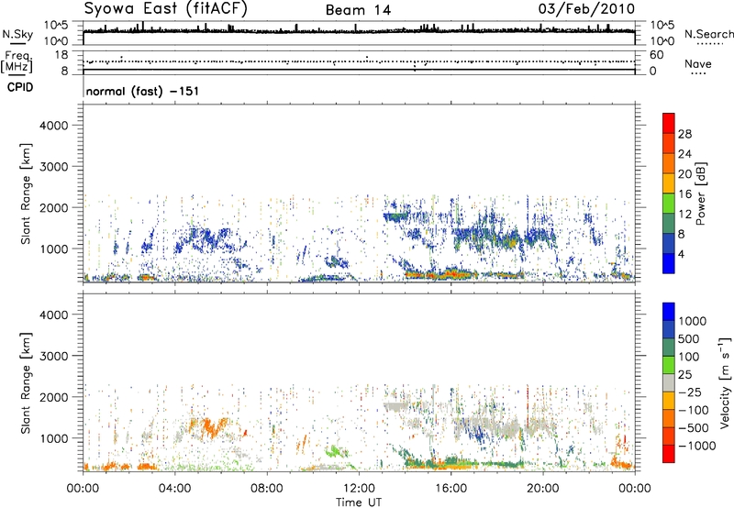Screen dimensions: 734x508
Task: Pick the blue top of the velocity colorbar
Action: coord(669,312)
